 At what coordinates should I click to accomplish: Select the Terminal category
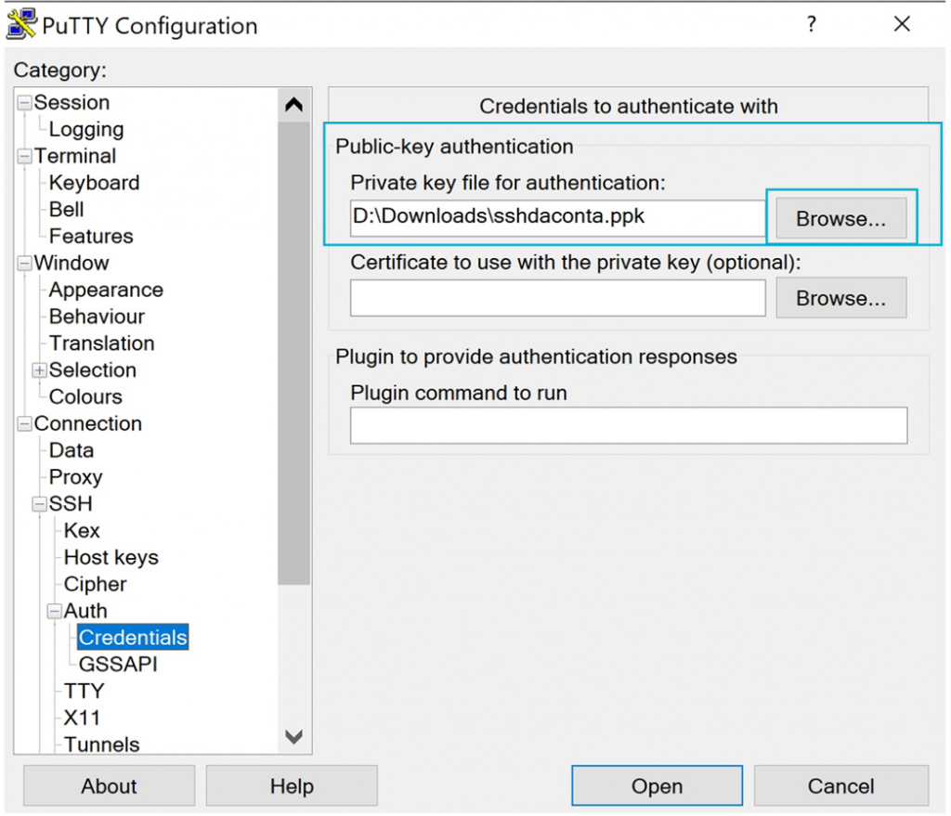click(x=74, y=156)
